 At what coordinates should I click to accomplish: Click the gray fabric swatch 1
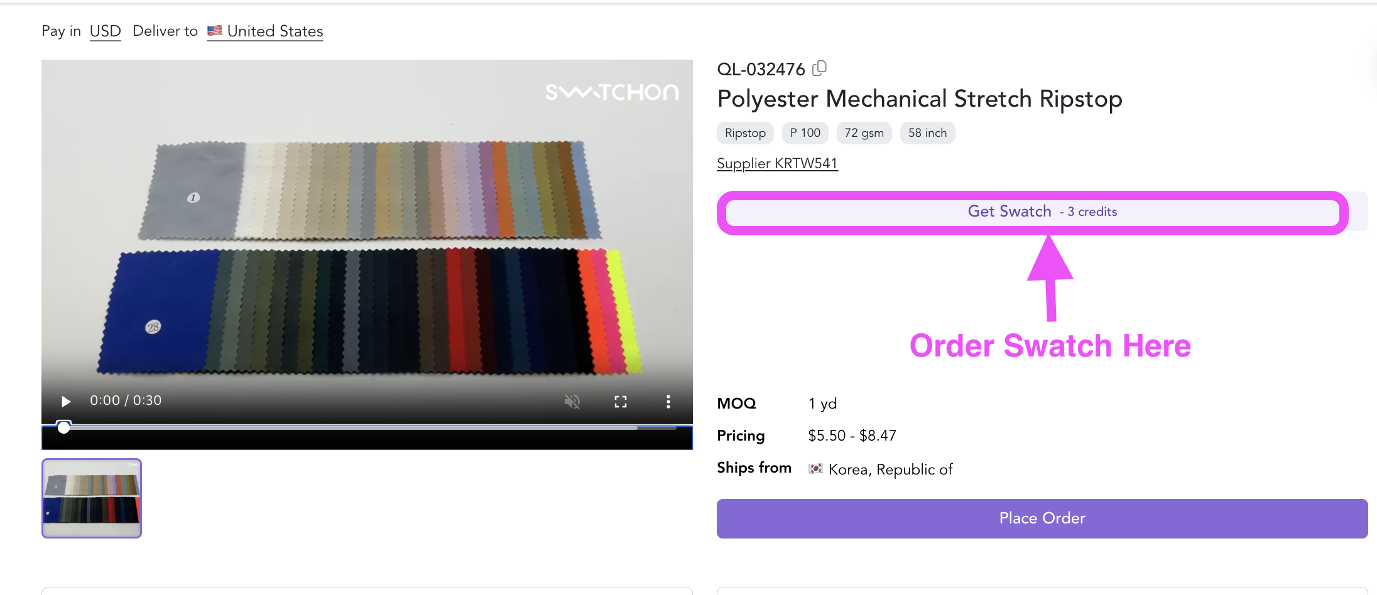click(x=192, y=191)
